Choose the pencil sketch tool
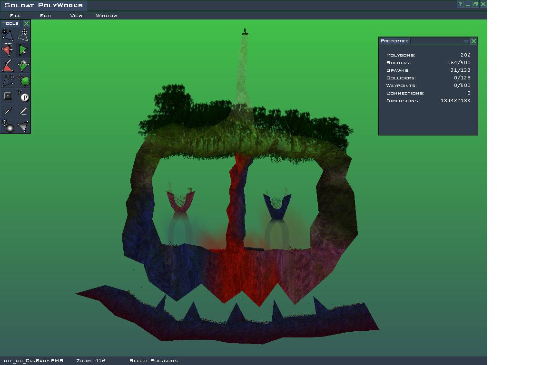 pos(23,111)
